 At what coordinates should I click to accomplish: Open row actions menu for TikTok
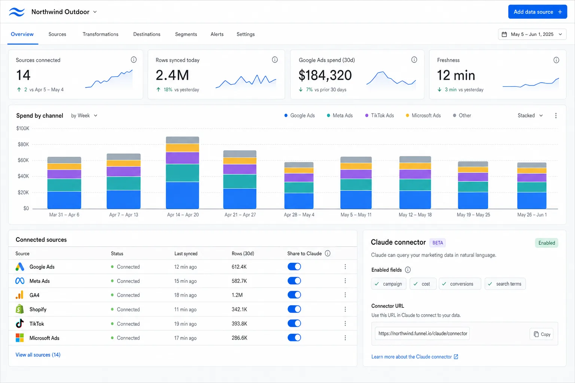pos(345,324)
